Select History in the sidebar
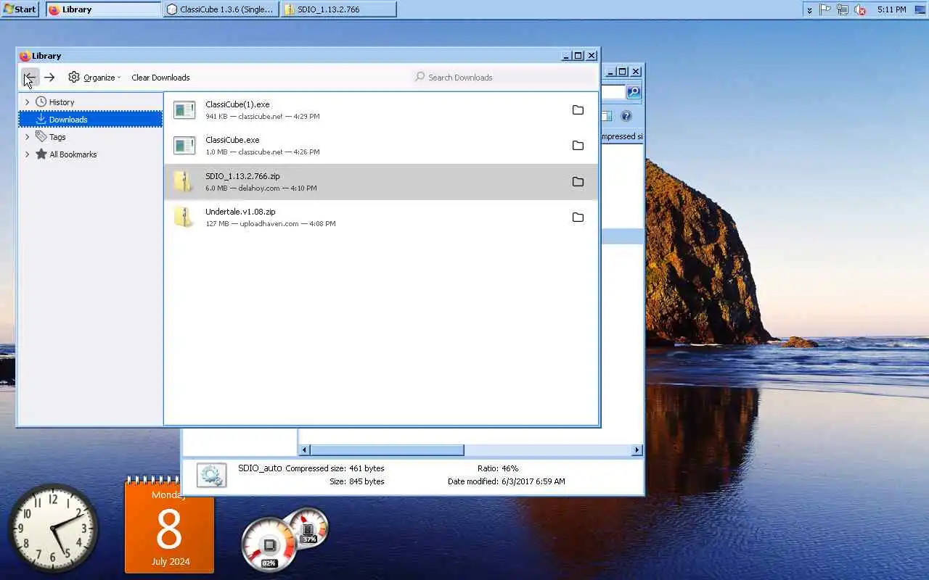The height and width of the screenshot is (580, 929). 62,102
